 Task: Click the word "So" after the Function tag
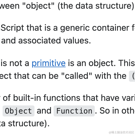[105, 111]
